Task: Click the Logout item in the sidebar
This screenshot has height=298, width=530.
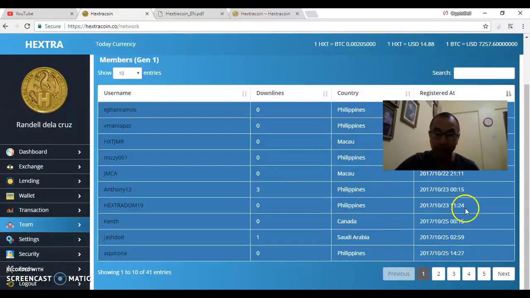Action: pyautogui.click(x=28, y=284)
